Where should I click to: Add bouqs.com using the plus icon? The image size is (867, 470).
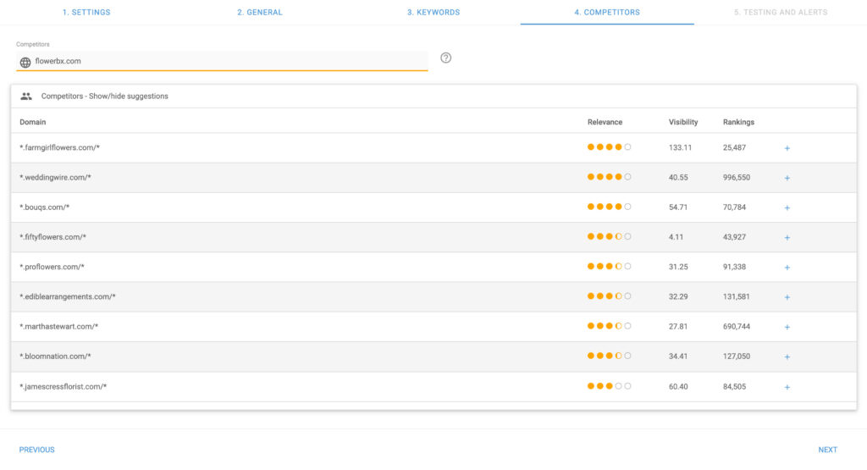(x=787, y=208)
